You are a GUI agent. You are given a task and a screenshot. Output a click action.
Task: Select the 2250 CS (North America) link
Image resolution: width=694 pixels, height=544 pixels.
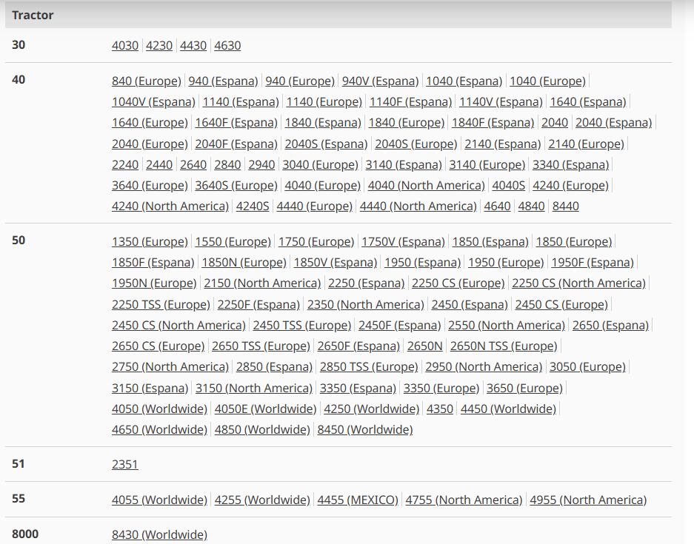[579, 283]
